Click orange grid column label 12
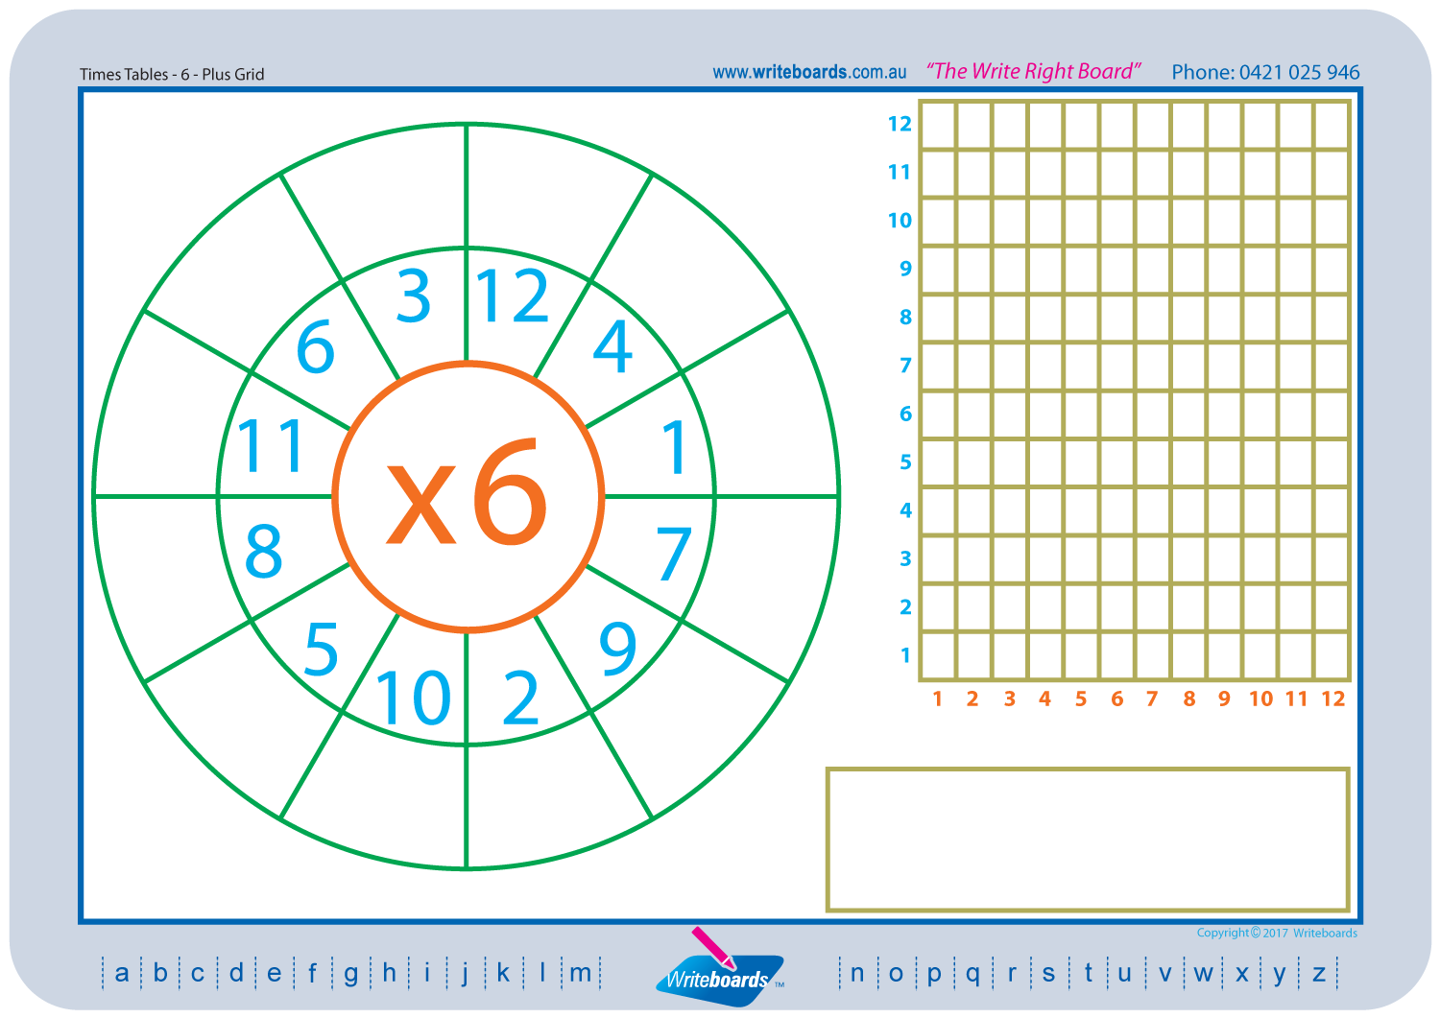1440x1018 pixels. point(1333,698)
